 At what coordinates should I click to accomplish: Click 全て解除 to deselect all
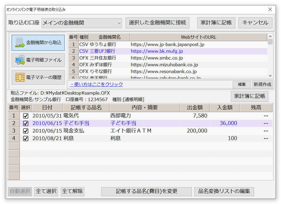pyautogui.click(x=72, y=192)
